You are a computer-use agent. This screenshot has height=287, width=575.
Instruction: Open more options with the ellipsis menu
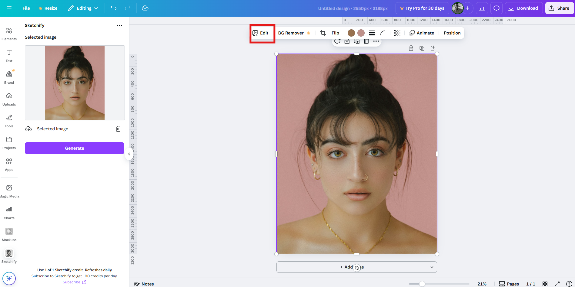point(376,41)
